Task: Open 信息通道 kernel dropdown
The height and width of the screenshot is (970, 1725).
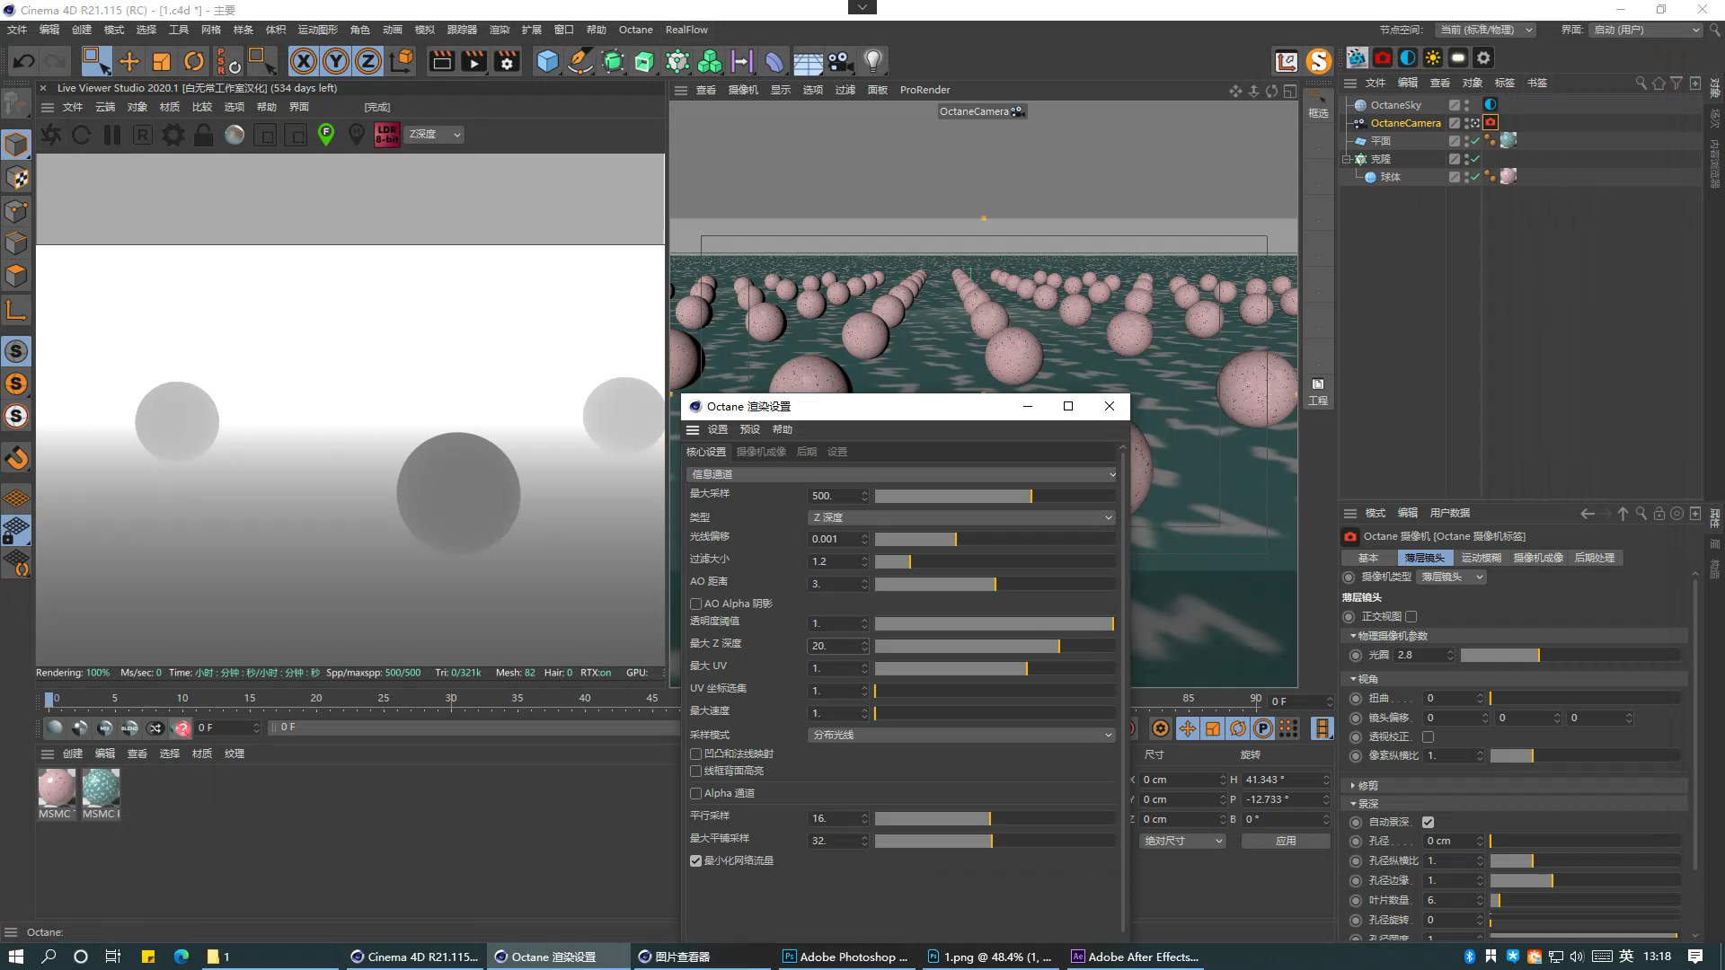Action: click(x=901, y=473)
